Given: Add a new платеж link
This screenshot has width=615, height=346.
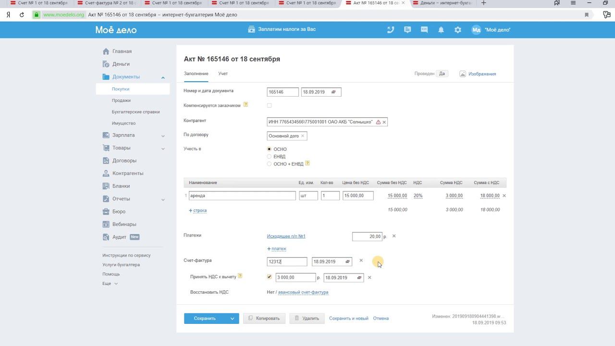Looking at the screenshot, I should click(x=277, y=249).
